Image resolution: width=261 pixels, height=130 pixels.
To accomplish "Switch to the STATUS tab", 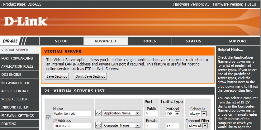I will [194, 41].
